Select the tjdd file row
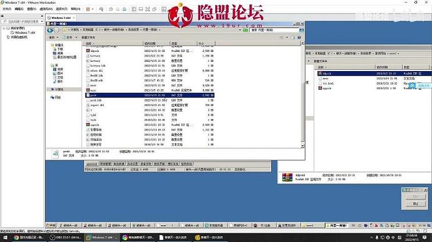 [150, 115]
